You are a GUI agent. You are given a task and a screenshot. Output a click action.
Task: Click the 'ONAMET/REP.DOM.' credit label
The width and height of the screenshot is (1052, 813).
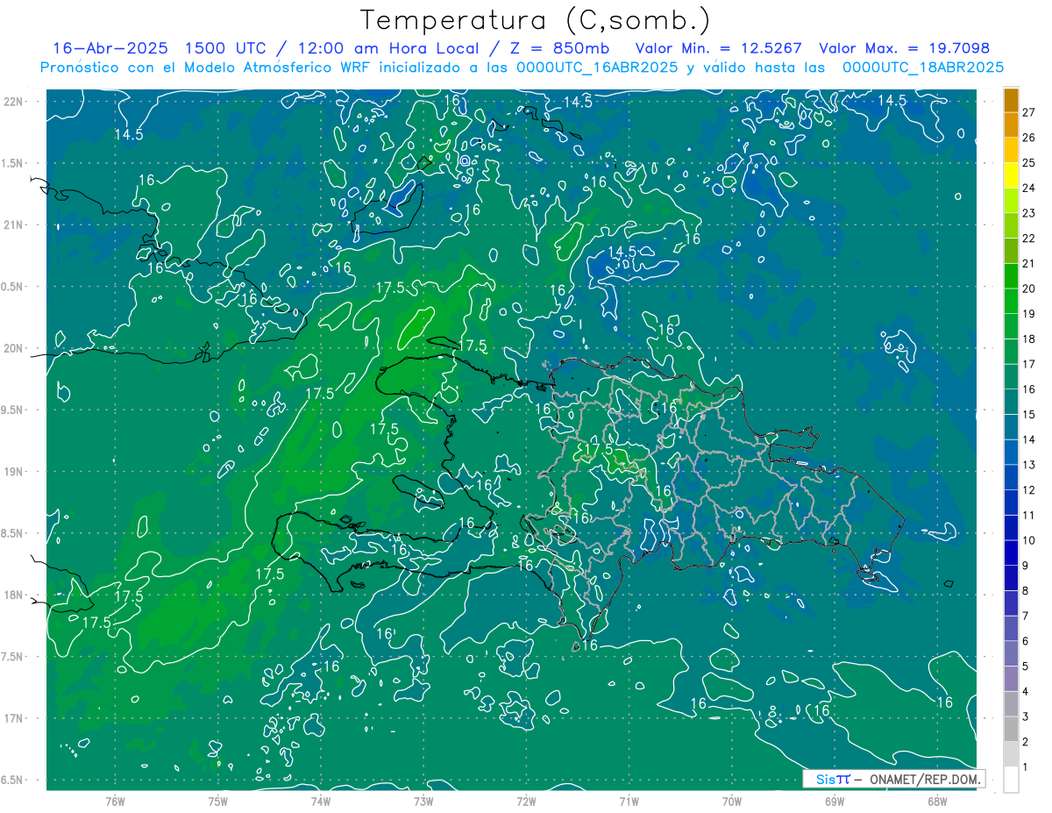pyautogui.click(x=925, y=779)
